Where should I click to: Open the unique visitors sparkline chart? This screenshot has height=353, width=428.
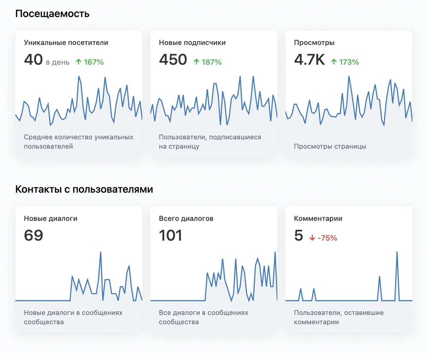coord(79,100)
